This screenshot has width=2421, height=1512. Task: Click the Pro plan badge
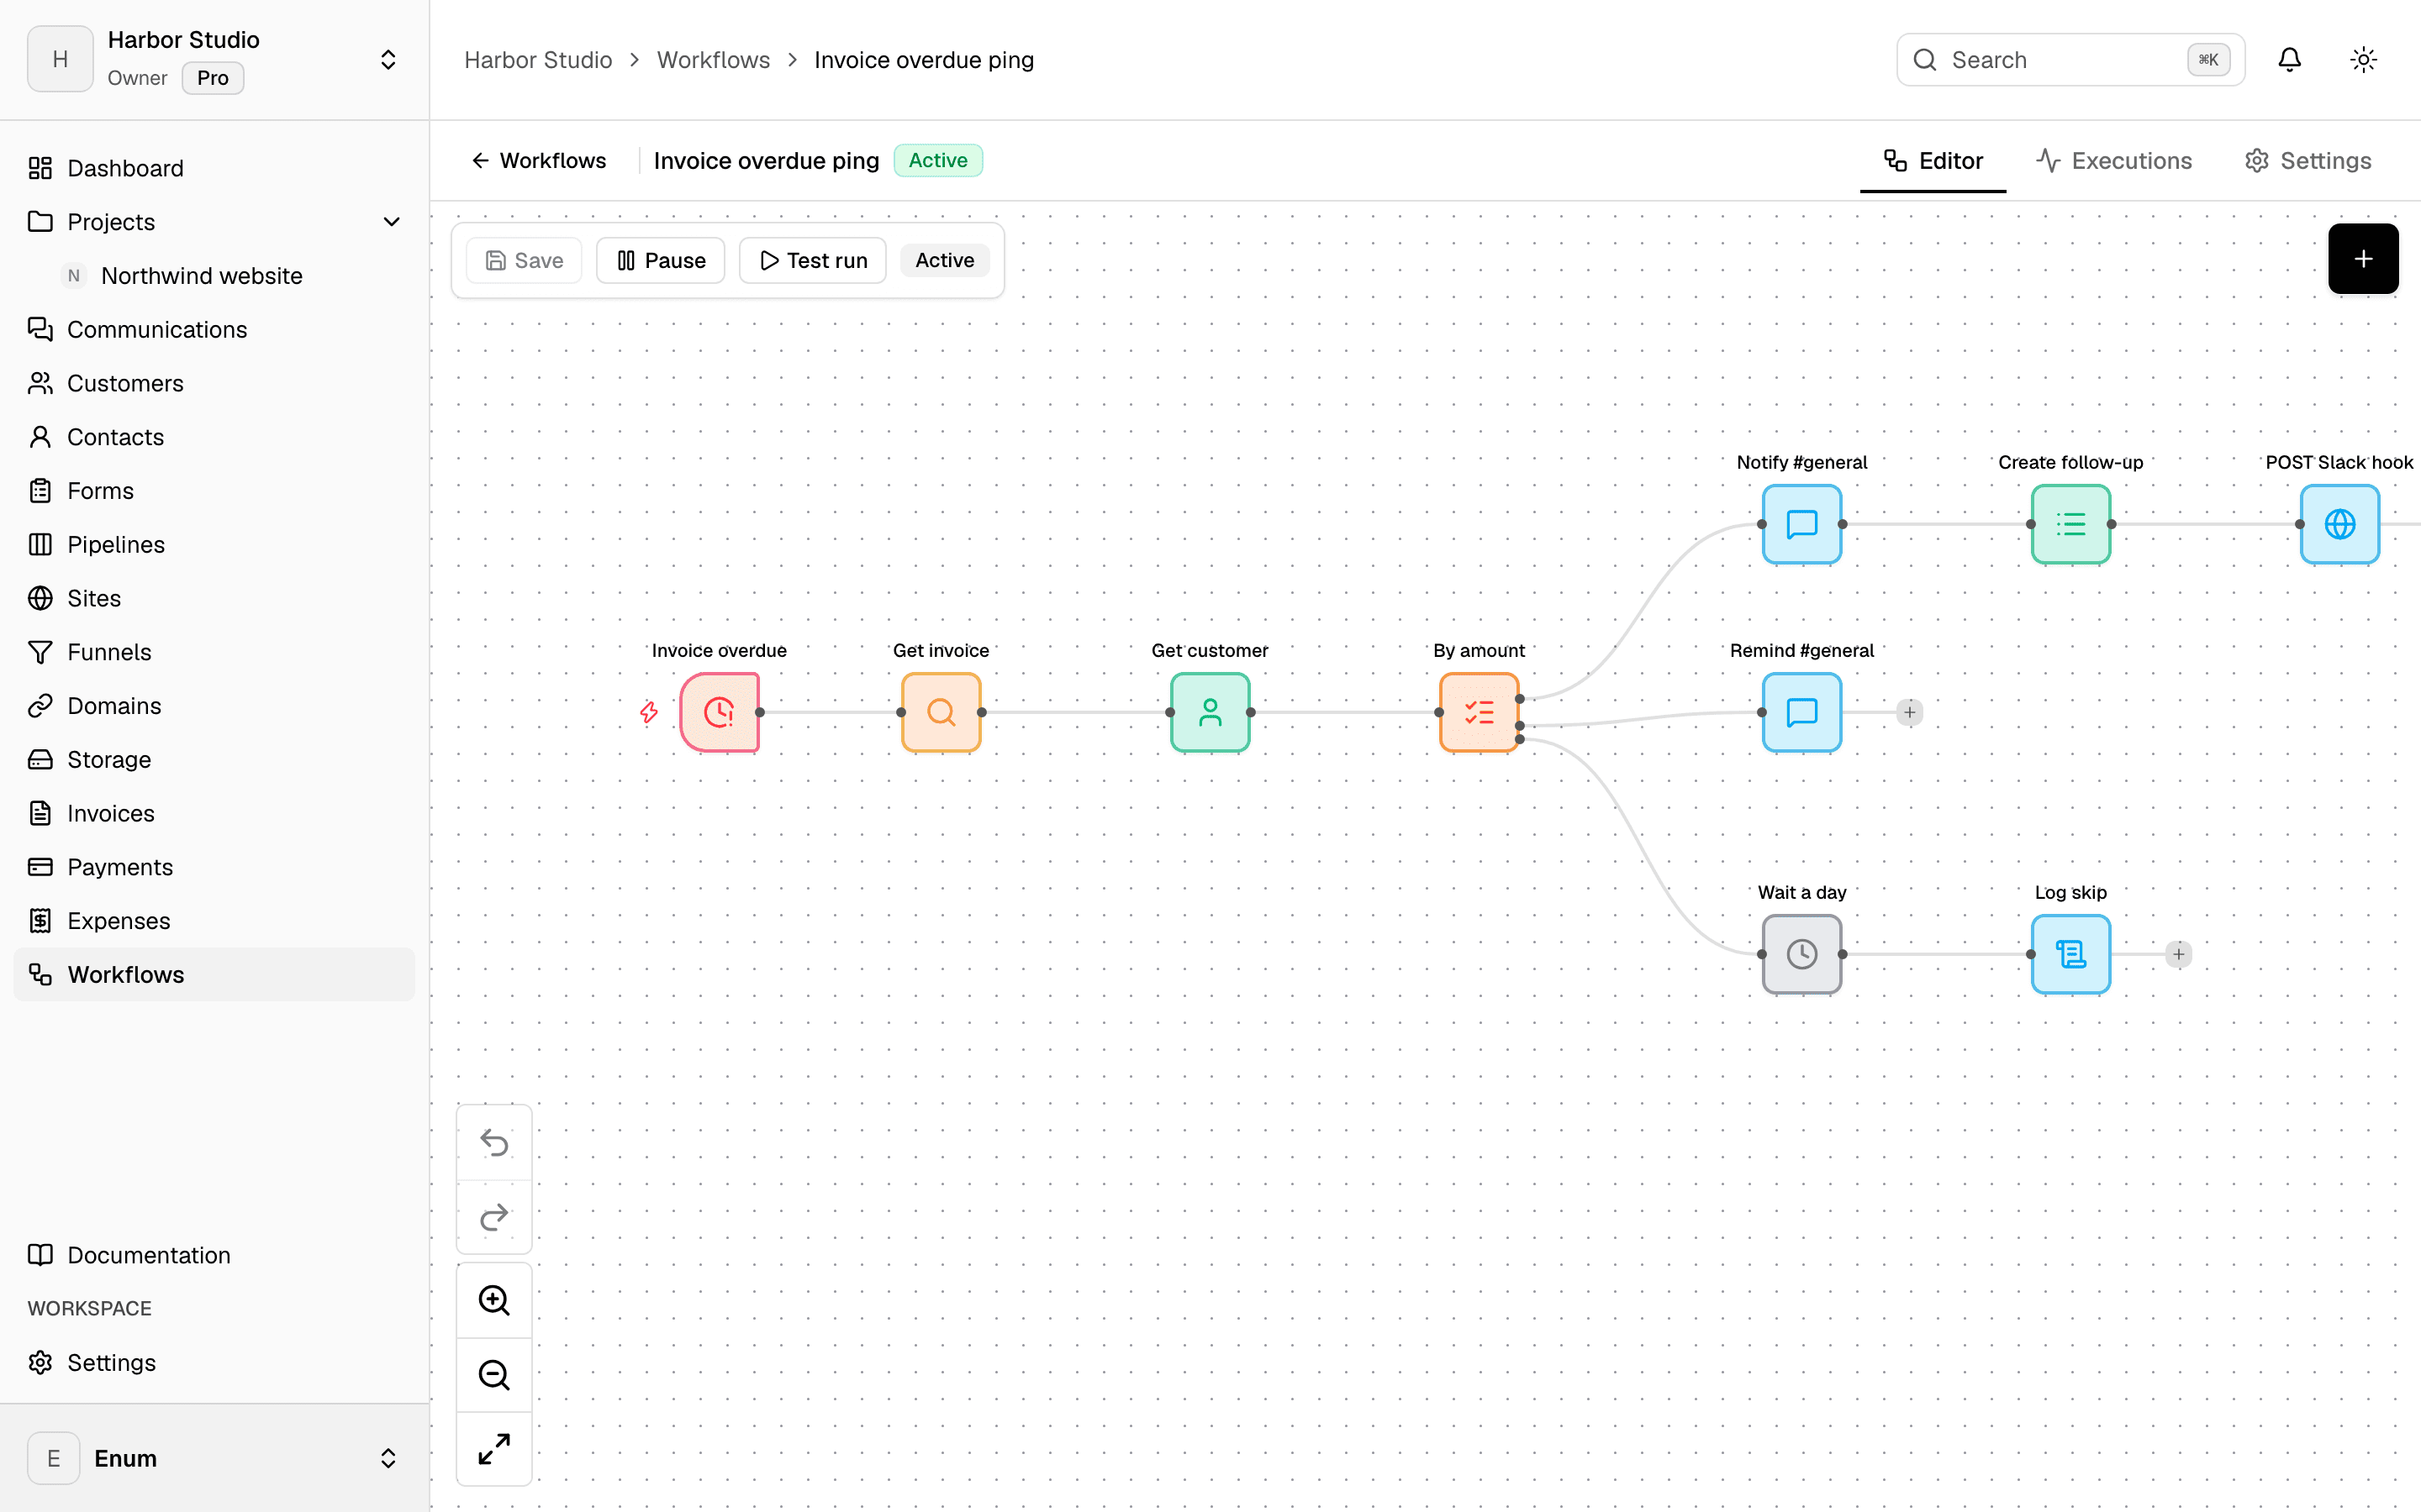pyautogui.click(x=212, y=78)
